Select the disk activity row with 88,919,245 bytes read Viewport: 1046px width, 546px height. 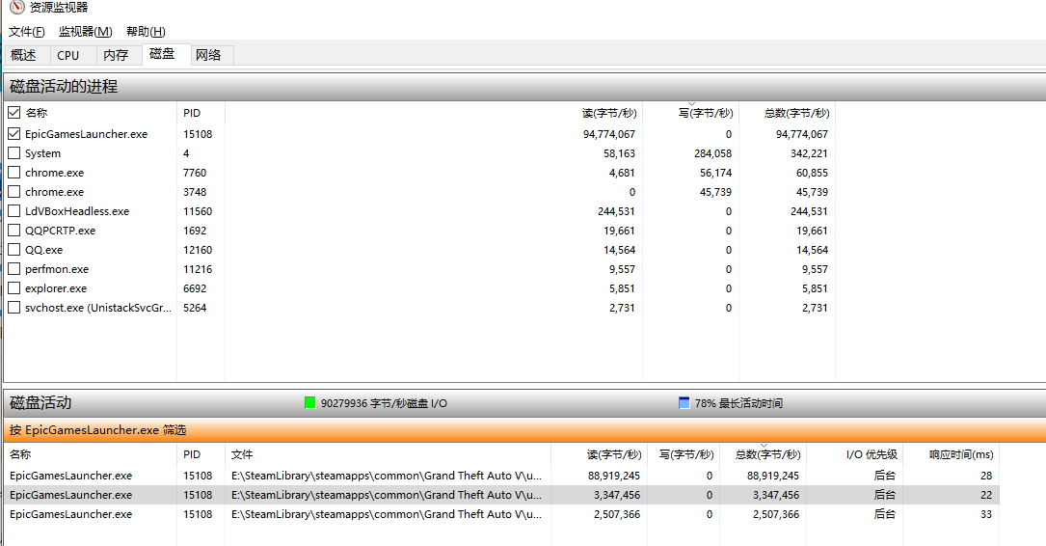501,476
